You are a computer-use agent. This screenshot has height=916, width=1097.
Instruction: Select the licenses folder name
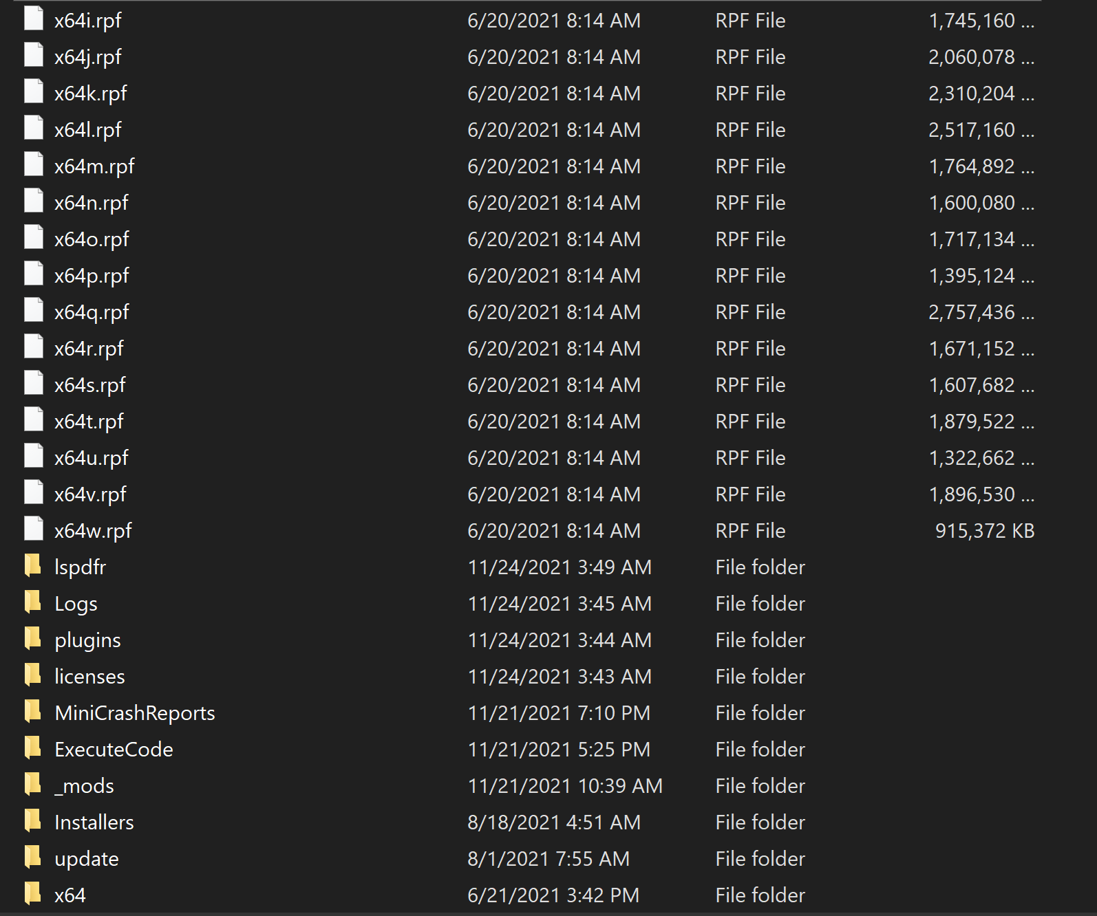(89, 677)
